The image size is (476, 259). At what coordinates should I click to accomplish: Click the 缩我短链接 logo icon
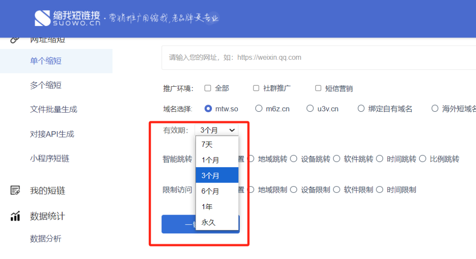point(43,18)
